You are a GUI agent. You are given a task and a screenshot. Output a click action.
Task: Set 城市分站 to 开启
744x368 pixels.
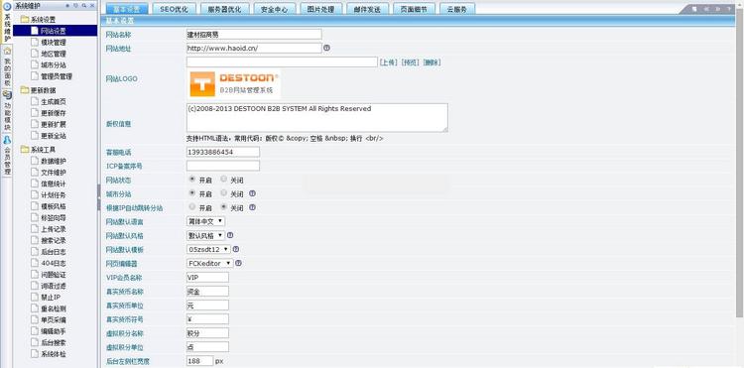tap(192, 193)
